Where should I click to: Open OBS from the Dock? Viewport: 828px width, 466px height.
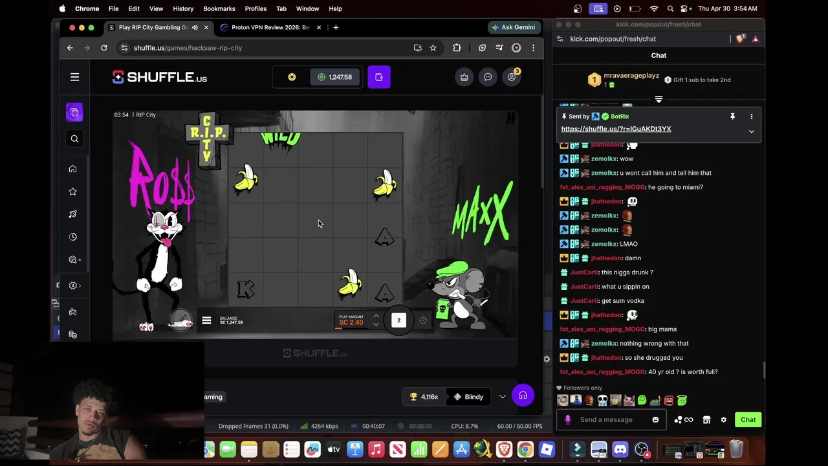642,449
